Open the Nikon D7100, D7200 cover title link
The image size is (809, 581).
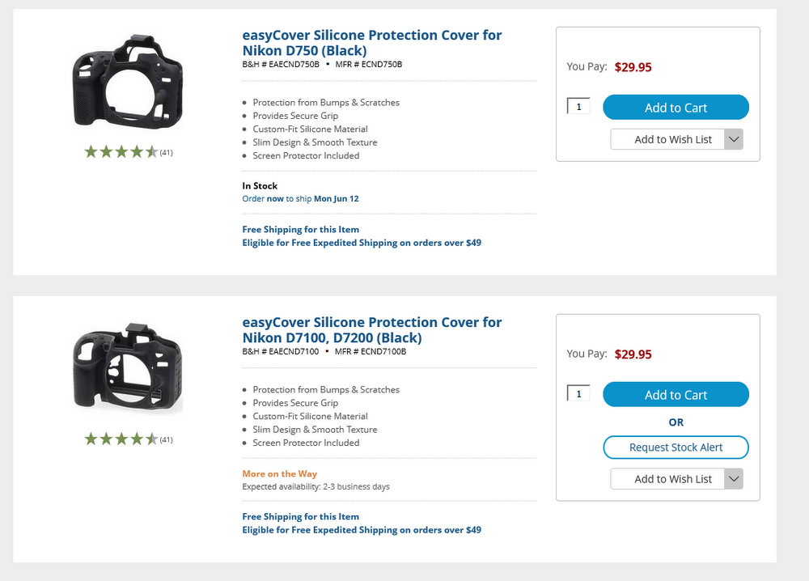[371, 330]
